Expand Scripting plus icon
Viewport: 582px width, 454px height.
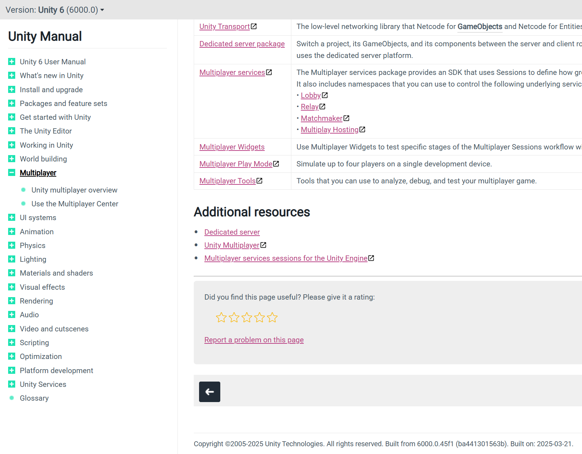[x=12, y=342]
